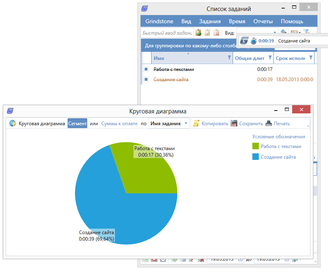Open filter funnel on Общая длит column
The width and height of the screenshot is (328, 270).
click(270, 58)
